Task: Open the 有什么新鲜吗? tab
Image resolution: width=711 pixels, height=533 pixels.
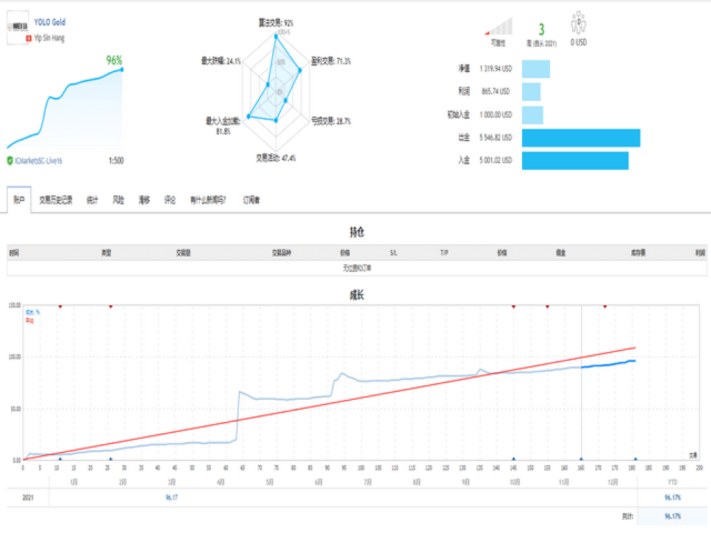Action: pyautogui.click(x=208, y=200)
